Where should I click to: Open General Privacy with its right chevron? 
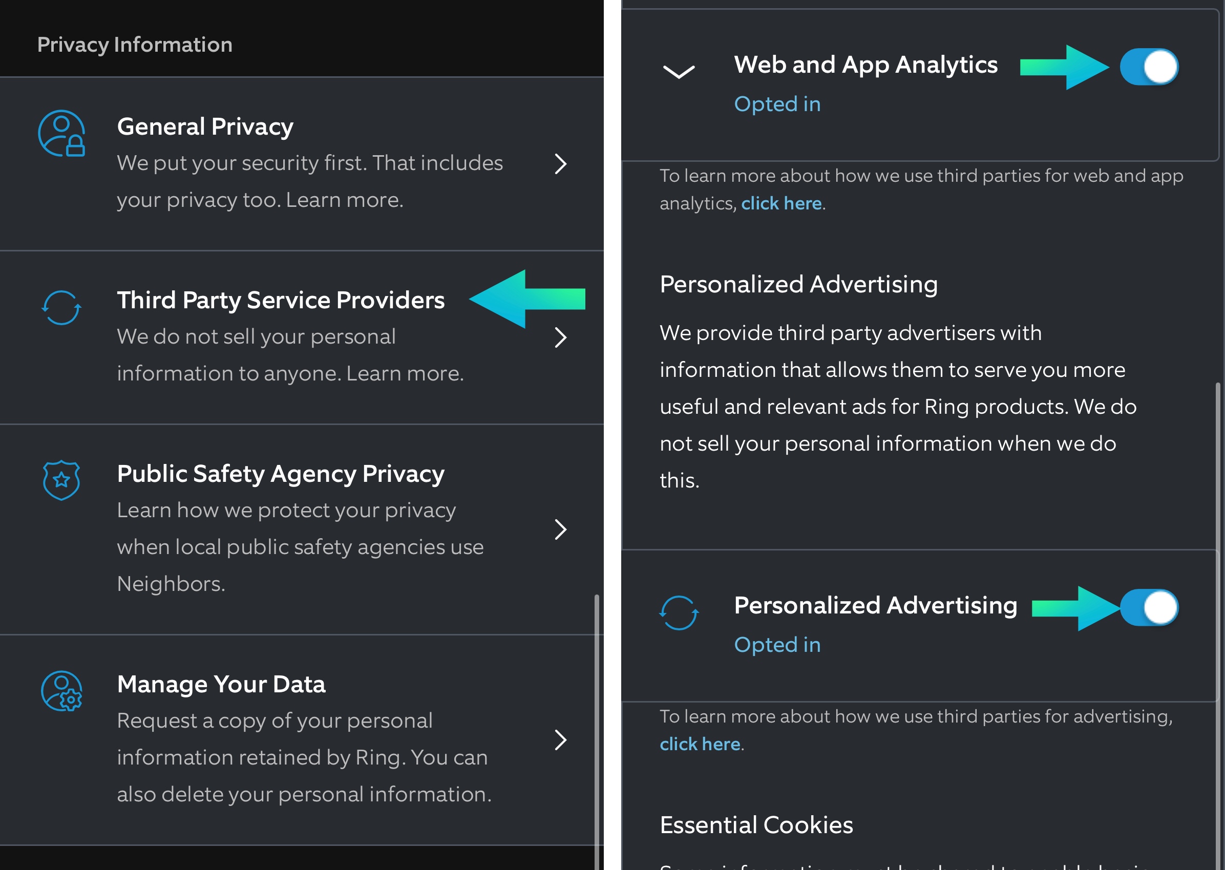560,164
